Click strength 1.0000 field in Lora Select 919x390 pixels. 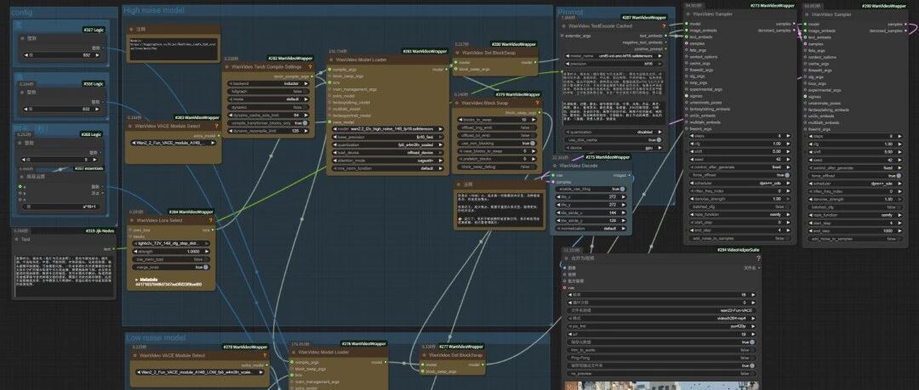[x=172, y=252]
